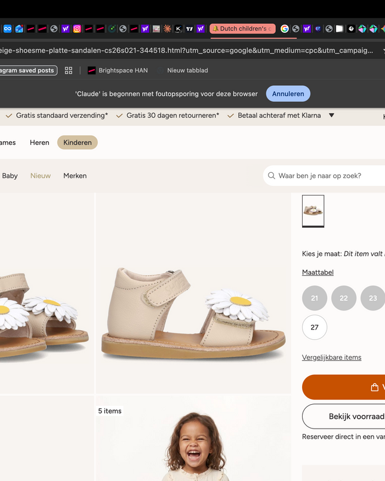This screenshot has height=481, width=385.
Task: Open the black tab with white symbol
Action: 351,29
